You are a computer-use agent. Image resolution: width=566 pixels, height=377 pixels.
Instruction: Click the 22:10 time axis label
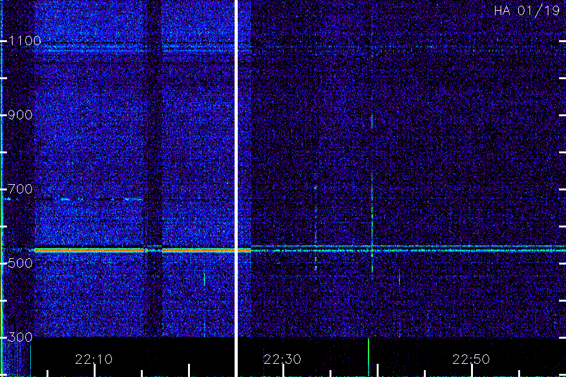click(94, 359)
